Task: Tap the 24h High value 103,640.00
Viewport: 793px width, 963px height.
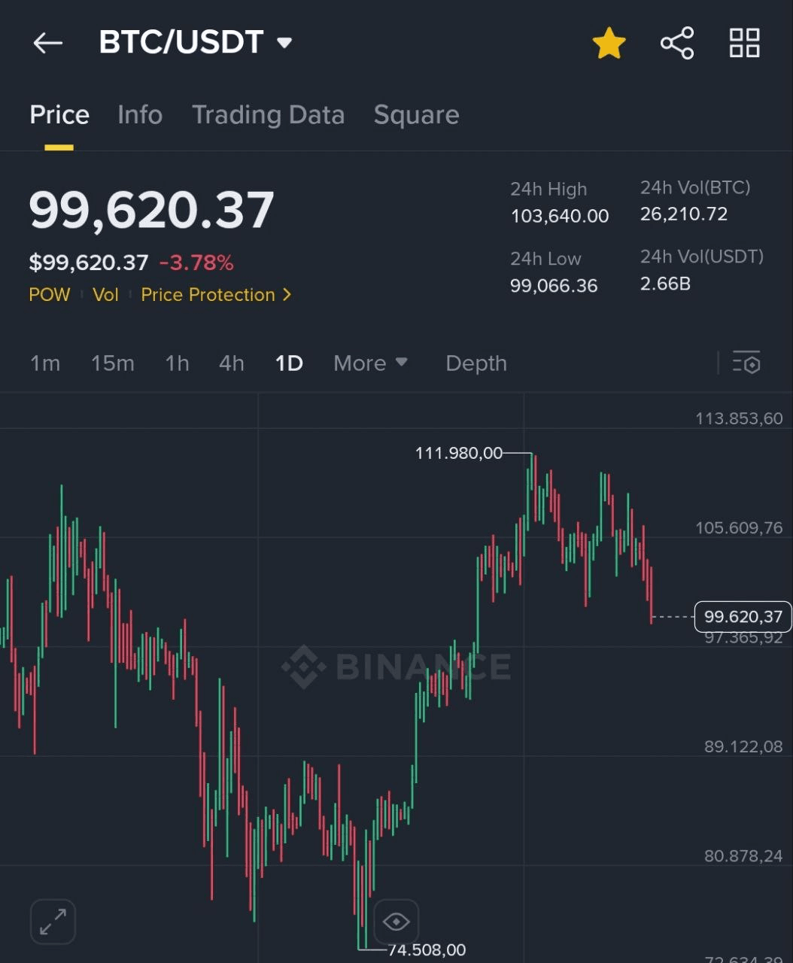Action: pyautogui.click(x=560, y=217)
